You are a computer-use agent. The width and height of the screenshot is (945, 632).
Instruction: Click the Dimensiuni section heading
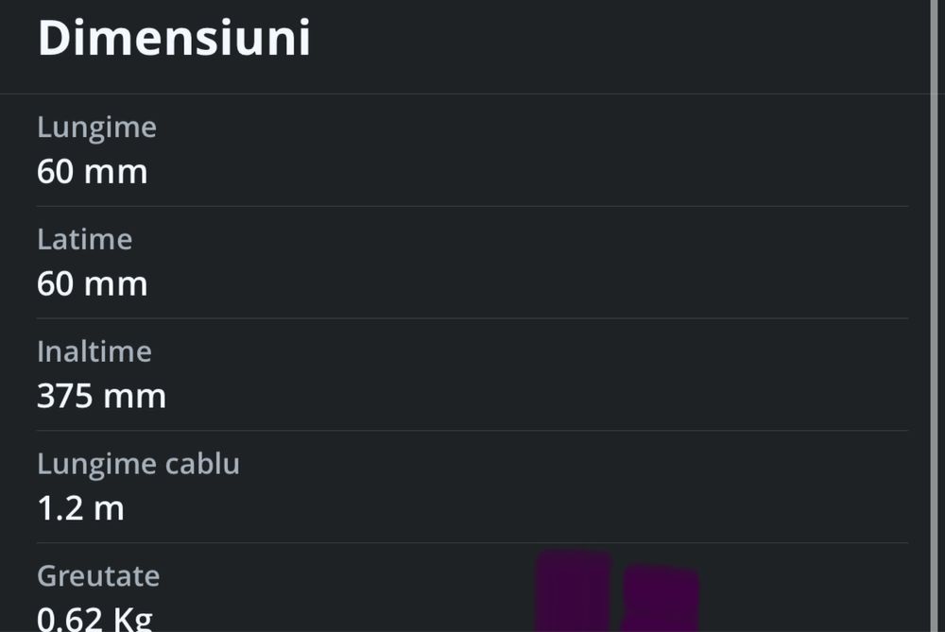tap(174, 40)
